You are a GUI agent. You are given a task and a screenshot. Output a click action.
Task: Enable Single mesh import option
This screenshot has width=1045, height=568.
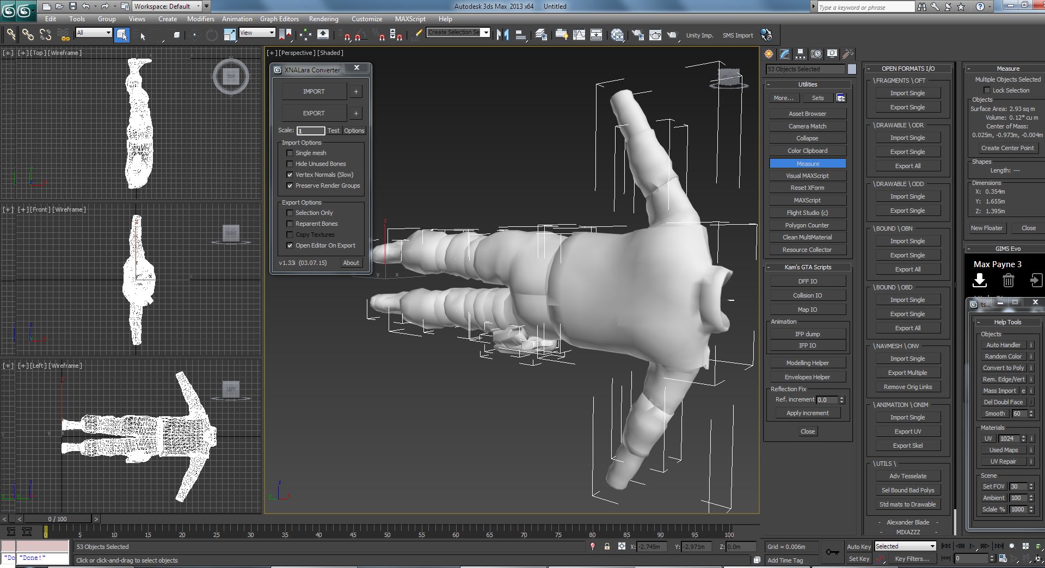290,153
